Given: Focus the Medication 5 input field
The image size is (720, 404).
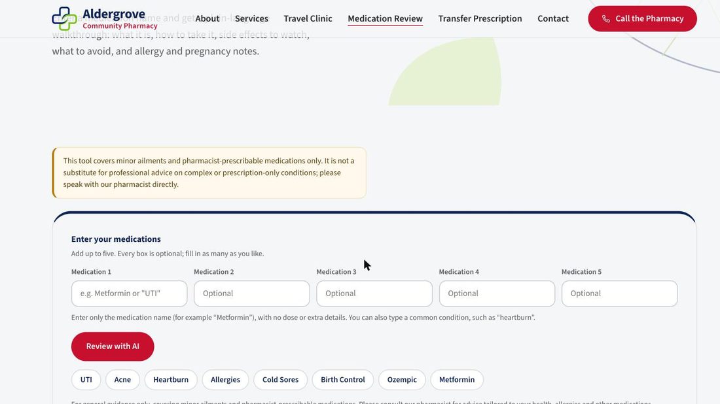Looking at the screenshot, I should pos(619,294).
